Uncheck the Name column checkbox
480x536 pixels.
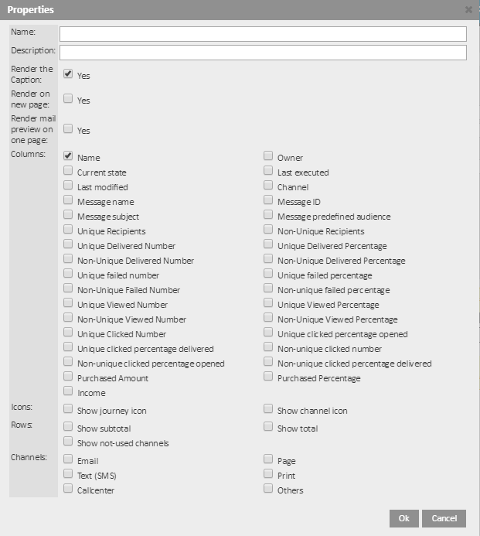pyautogui.click(x=68, y=156)
